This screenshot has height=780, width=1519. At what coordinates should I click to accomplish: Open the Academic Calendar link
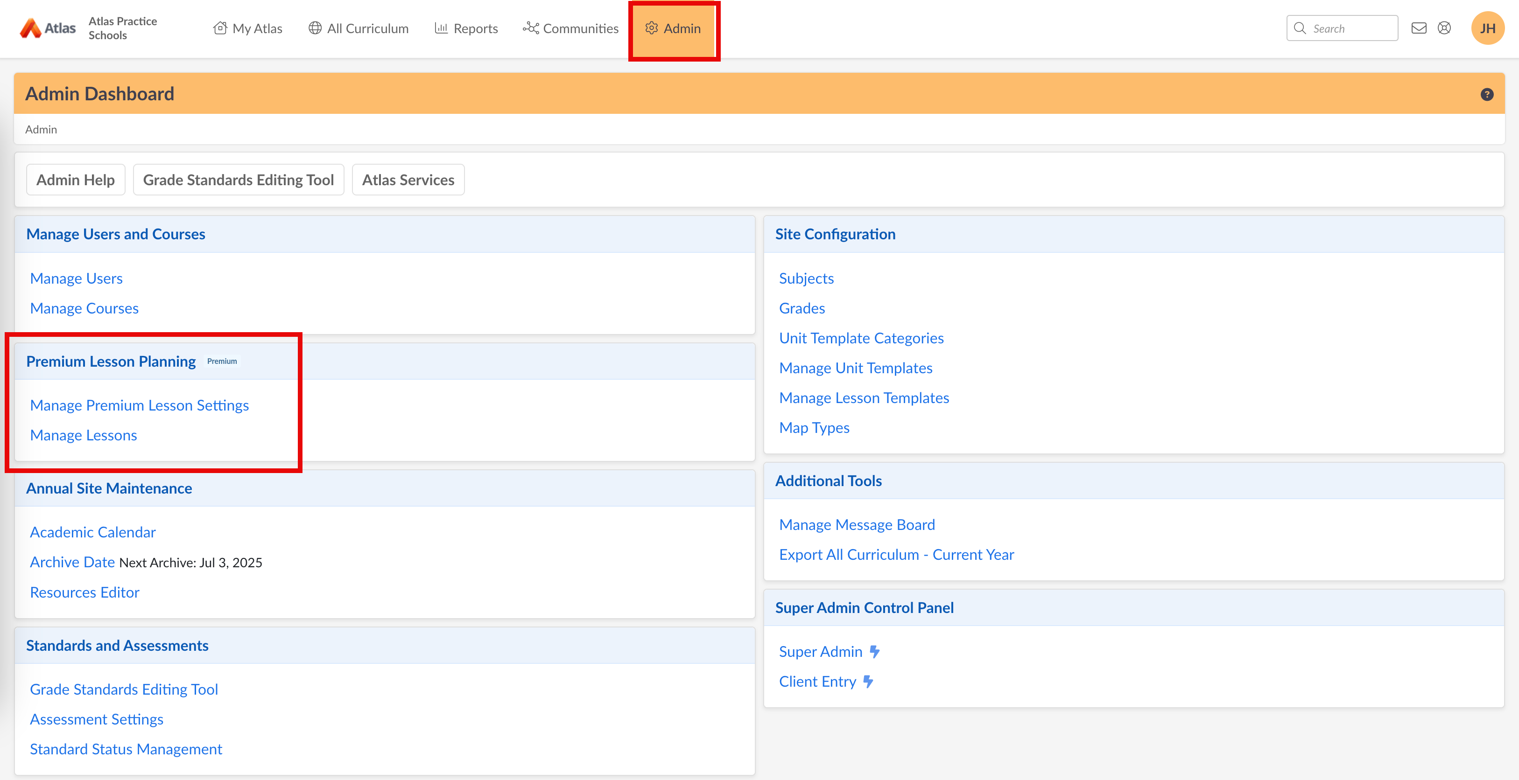coord(92,533)
